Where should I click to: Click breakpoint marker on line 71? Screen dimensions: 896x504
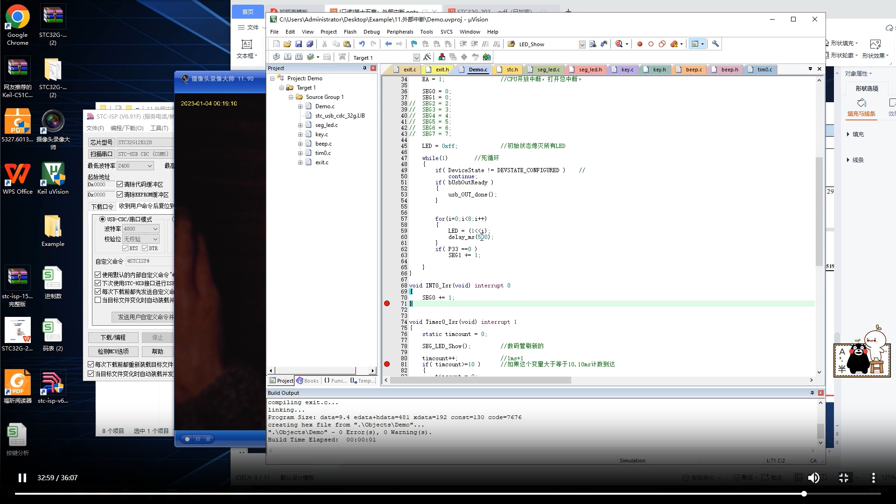pos(387,303)
